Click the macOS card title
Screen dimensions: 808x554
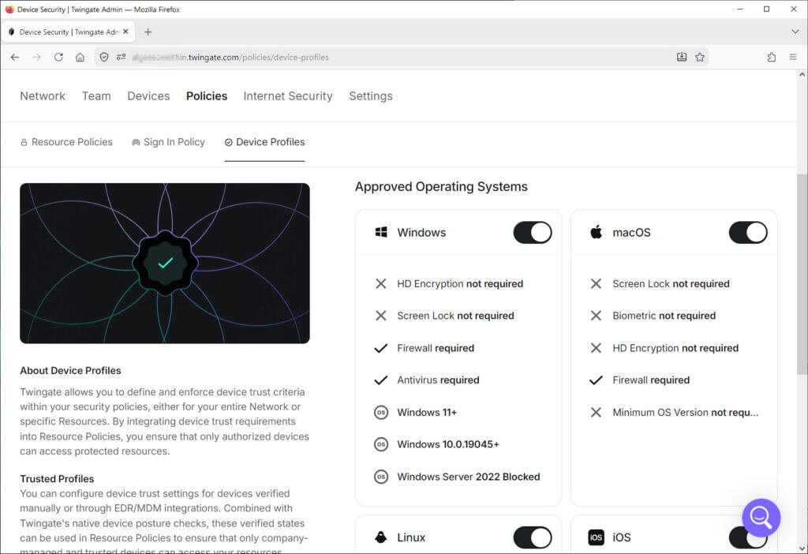click(x=632, y=233)
